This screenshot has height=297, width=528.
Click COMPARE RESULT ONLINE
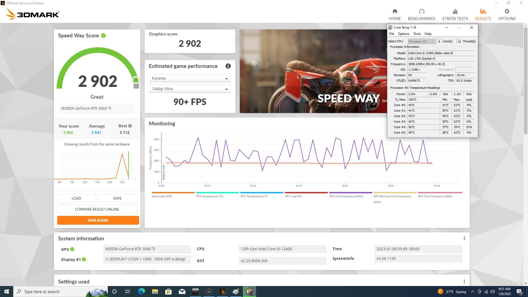tap(97, 209)
